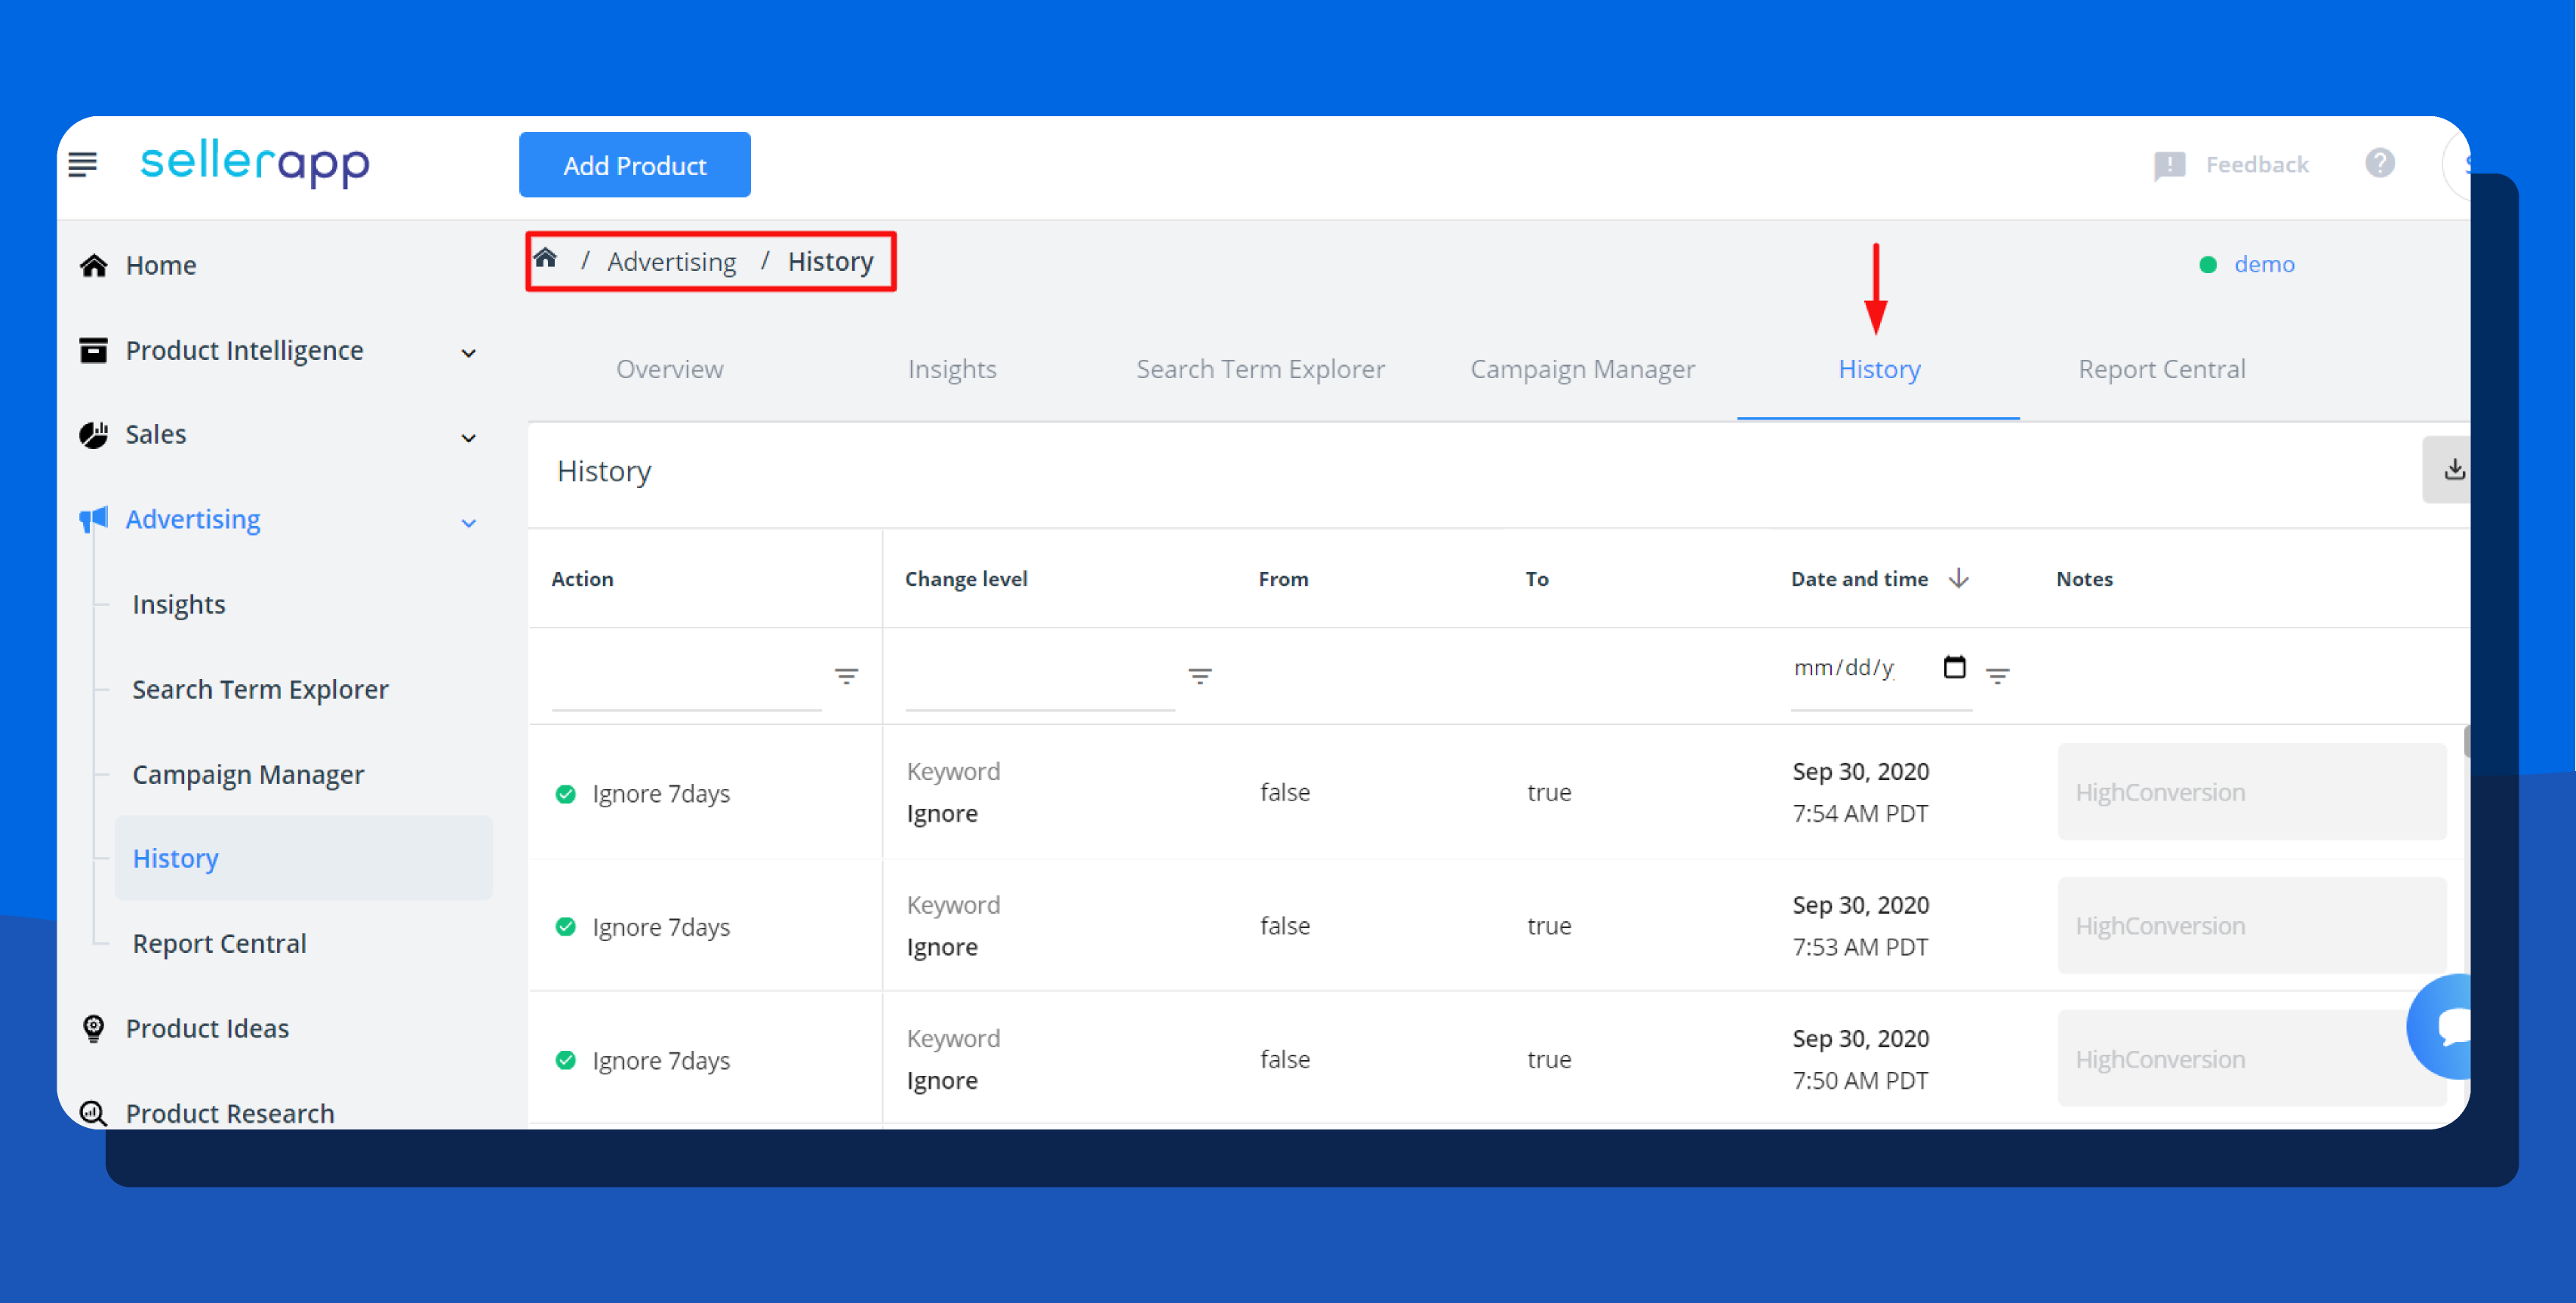Image resolution: width=2576 pixels, height=1303 pixels.
Task: Expand the Product Intelligence chevron
Action: point(468,353)
